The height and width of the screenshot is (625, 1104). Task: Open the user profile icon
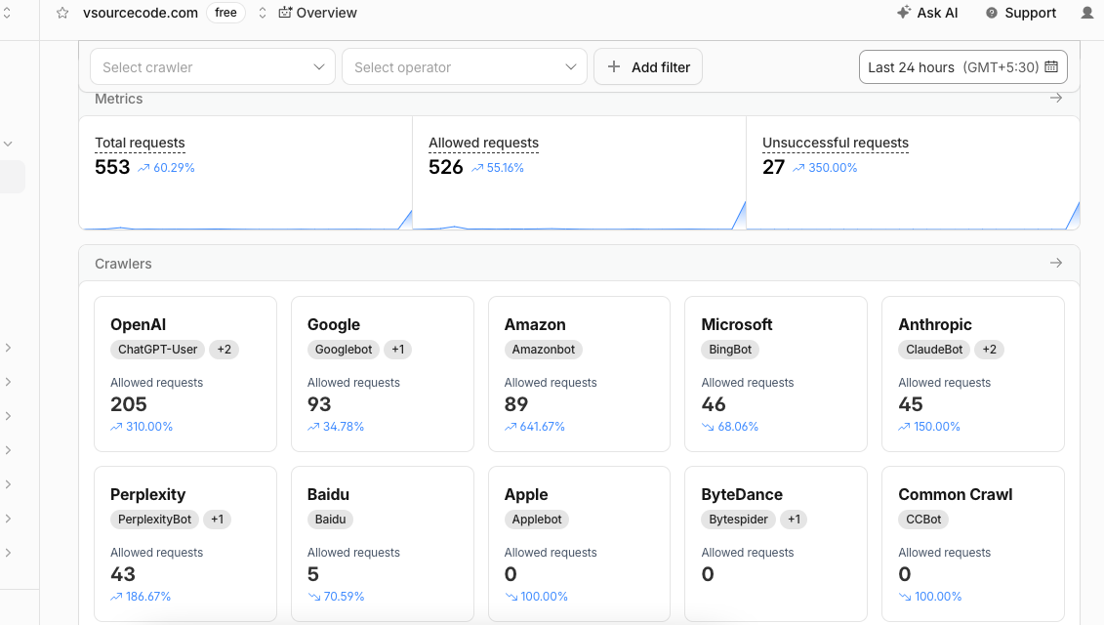click(x=1087, y=13)
